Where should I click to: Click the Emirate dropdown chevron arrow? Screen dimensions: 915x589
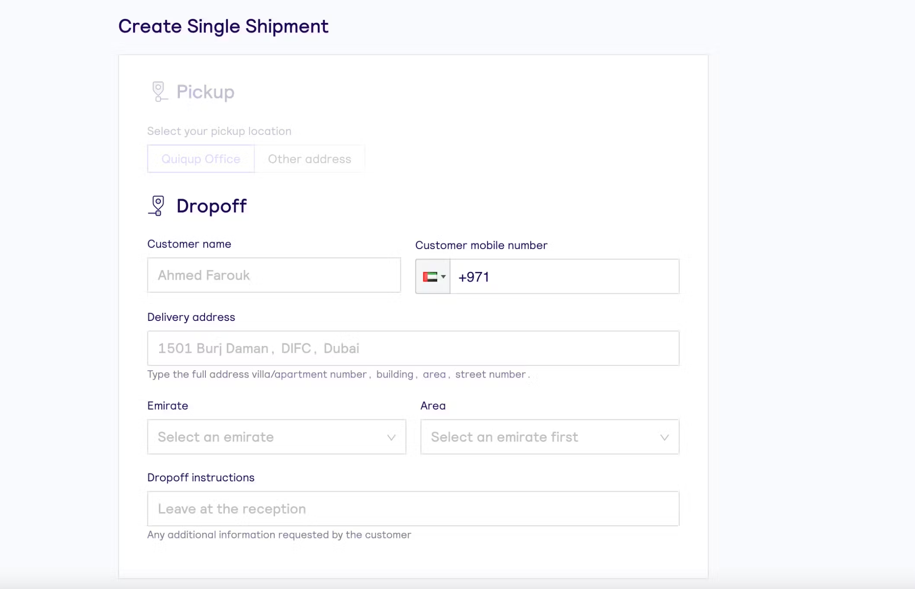[x=391, y=438]
